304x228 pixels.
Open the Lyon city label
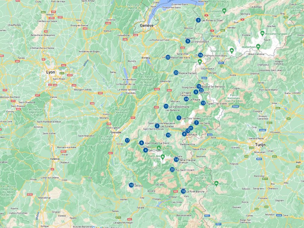[51, 72]
